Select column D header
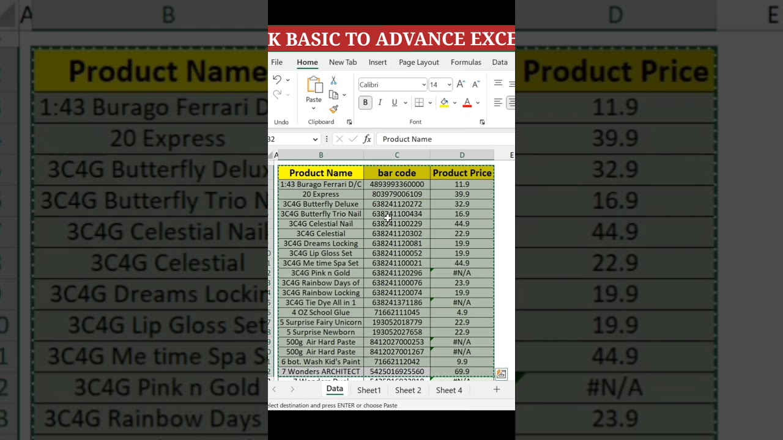The image size is (783, 440). point(462,155)
